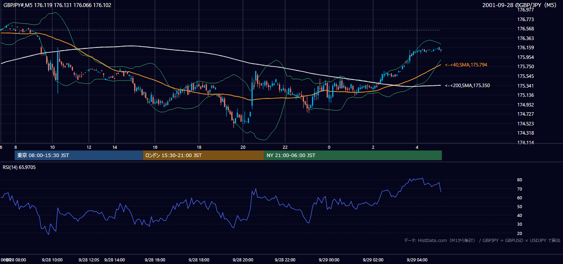Click the 2001-09-28 GBP/JPY (M5) title

(x=520, y=5)
